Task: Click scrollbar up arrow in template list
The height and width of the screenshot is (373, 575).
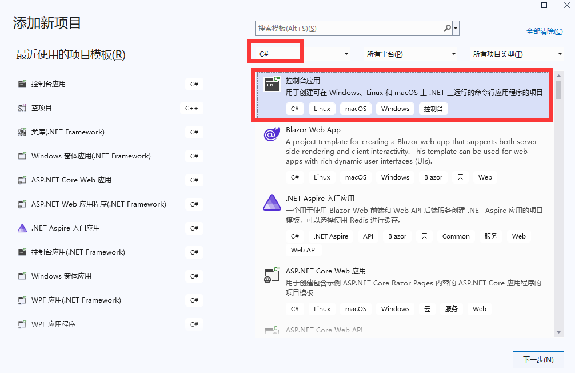Action: (558, 76)
